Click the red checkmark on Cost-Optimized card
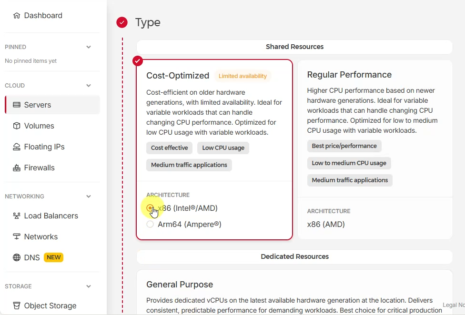Viewport: 465px width, 315px height. click(138, 61)
